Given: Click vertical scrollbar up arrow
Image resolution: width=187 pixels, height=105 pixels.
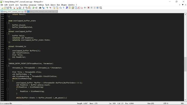Looking at the screenshot, I should click(x=185, y=15).
